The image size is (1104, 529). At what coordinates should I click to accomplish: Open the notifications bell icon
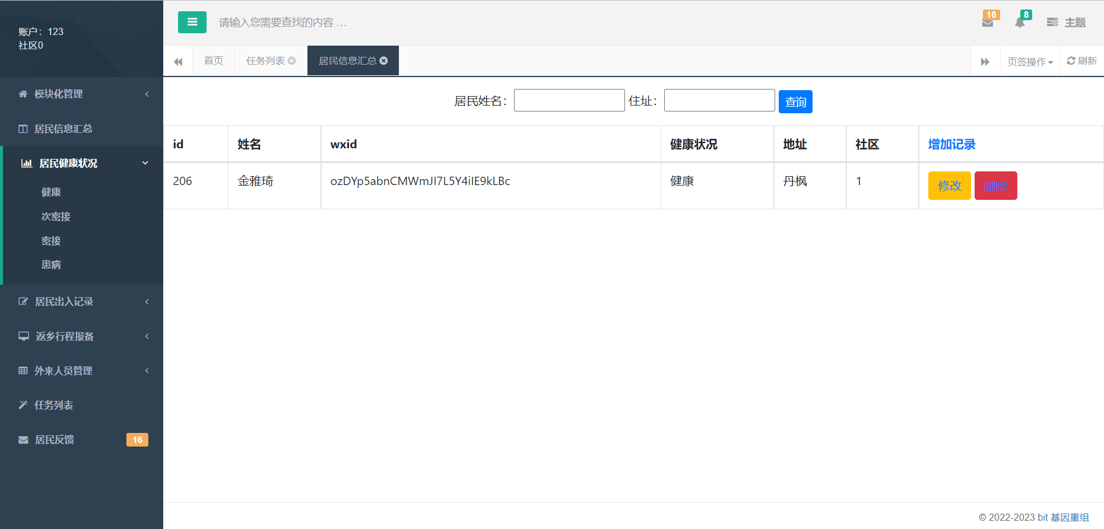pos(1020,23)
